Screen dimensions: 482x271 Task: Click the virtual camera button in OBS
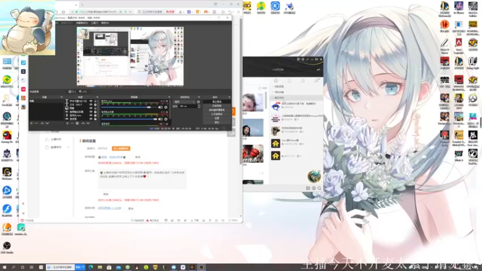tap(217, 110)
